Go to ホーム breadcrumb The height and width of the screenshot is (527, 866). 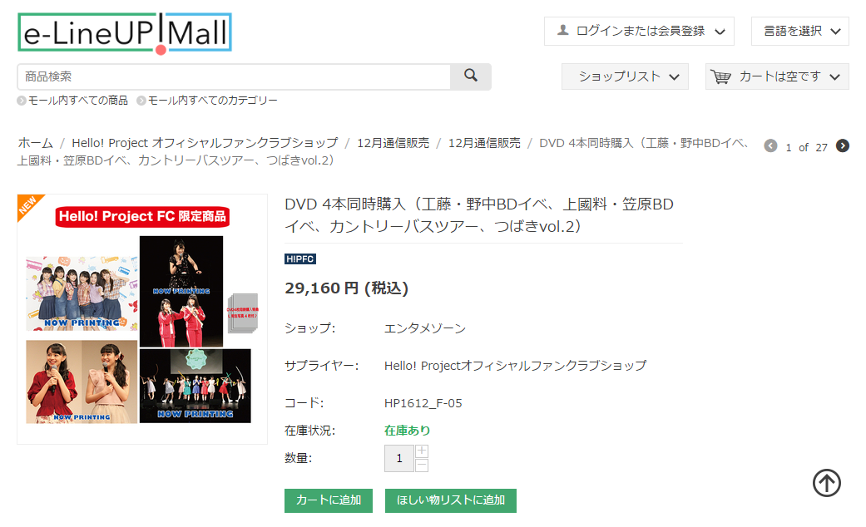point(35,143)
